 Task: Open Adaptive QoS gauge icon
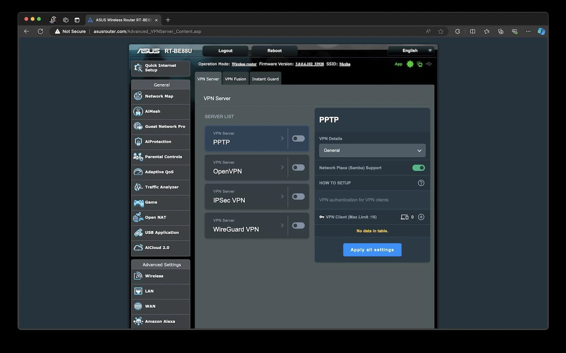pos(138,172)
